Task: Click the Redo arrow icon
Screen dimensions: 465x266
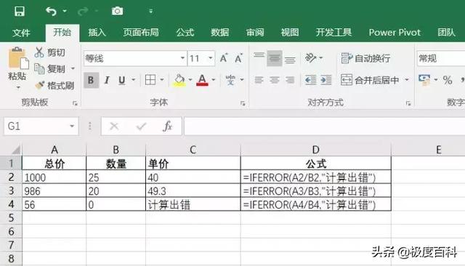Action: click(83, 12)
